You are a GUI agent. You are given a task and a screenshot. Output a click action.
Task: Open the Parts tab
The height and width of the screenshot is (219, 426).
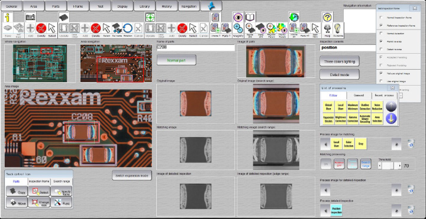56,6
